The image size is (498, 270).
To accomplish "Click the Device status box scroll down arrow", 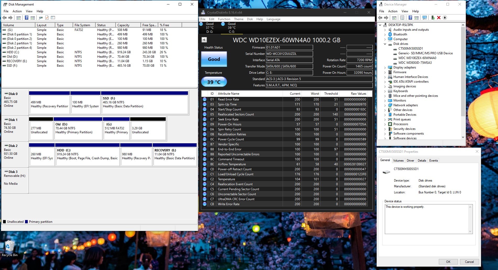I will pyautogui.click(x=470, y=231).
